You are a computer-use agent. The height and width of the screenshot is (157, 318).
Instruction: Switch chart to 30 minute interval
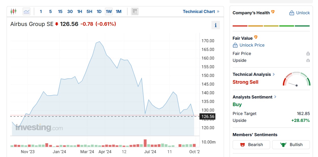click(70, 11)
